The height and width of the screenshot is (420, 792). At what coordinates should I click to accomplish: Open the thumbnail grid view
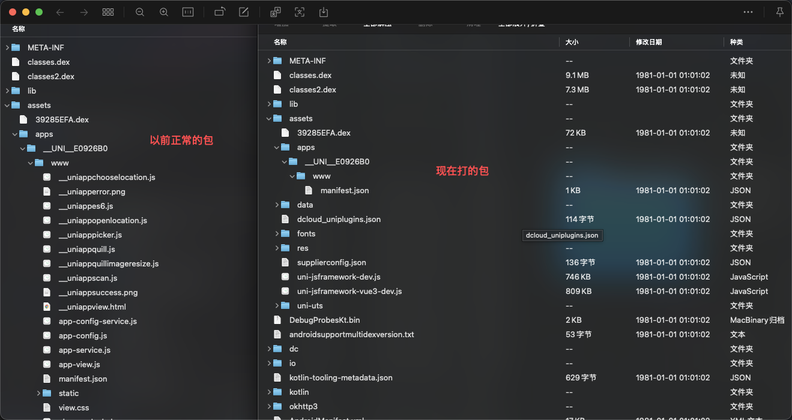[x=108, y=12]
